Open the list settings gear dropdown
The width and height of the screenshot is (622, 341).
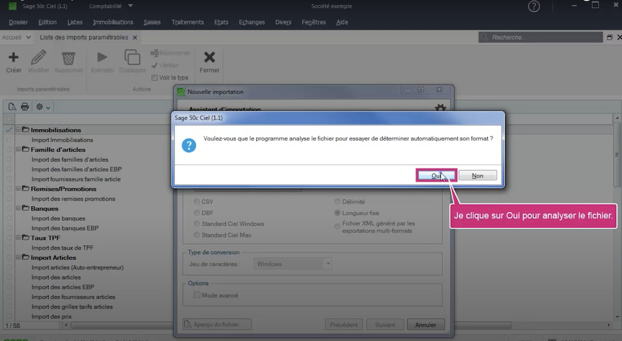pyautogui.click(x=43, y=107)
